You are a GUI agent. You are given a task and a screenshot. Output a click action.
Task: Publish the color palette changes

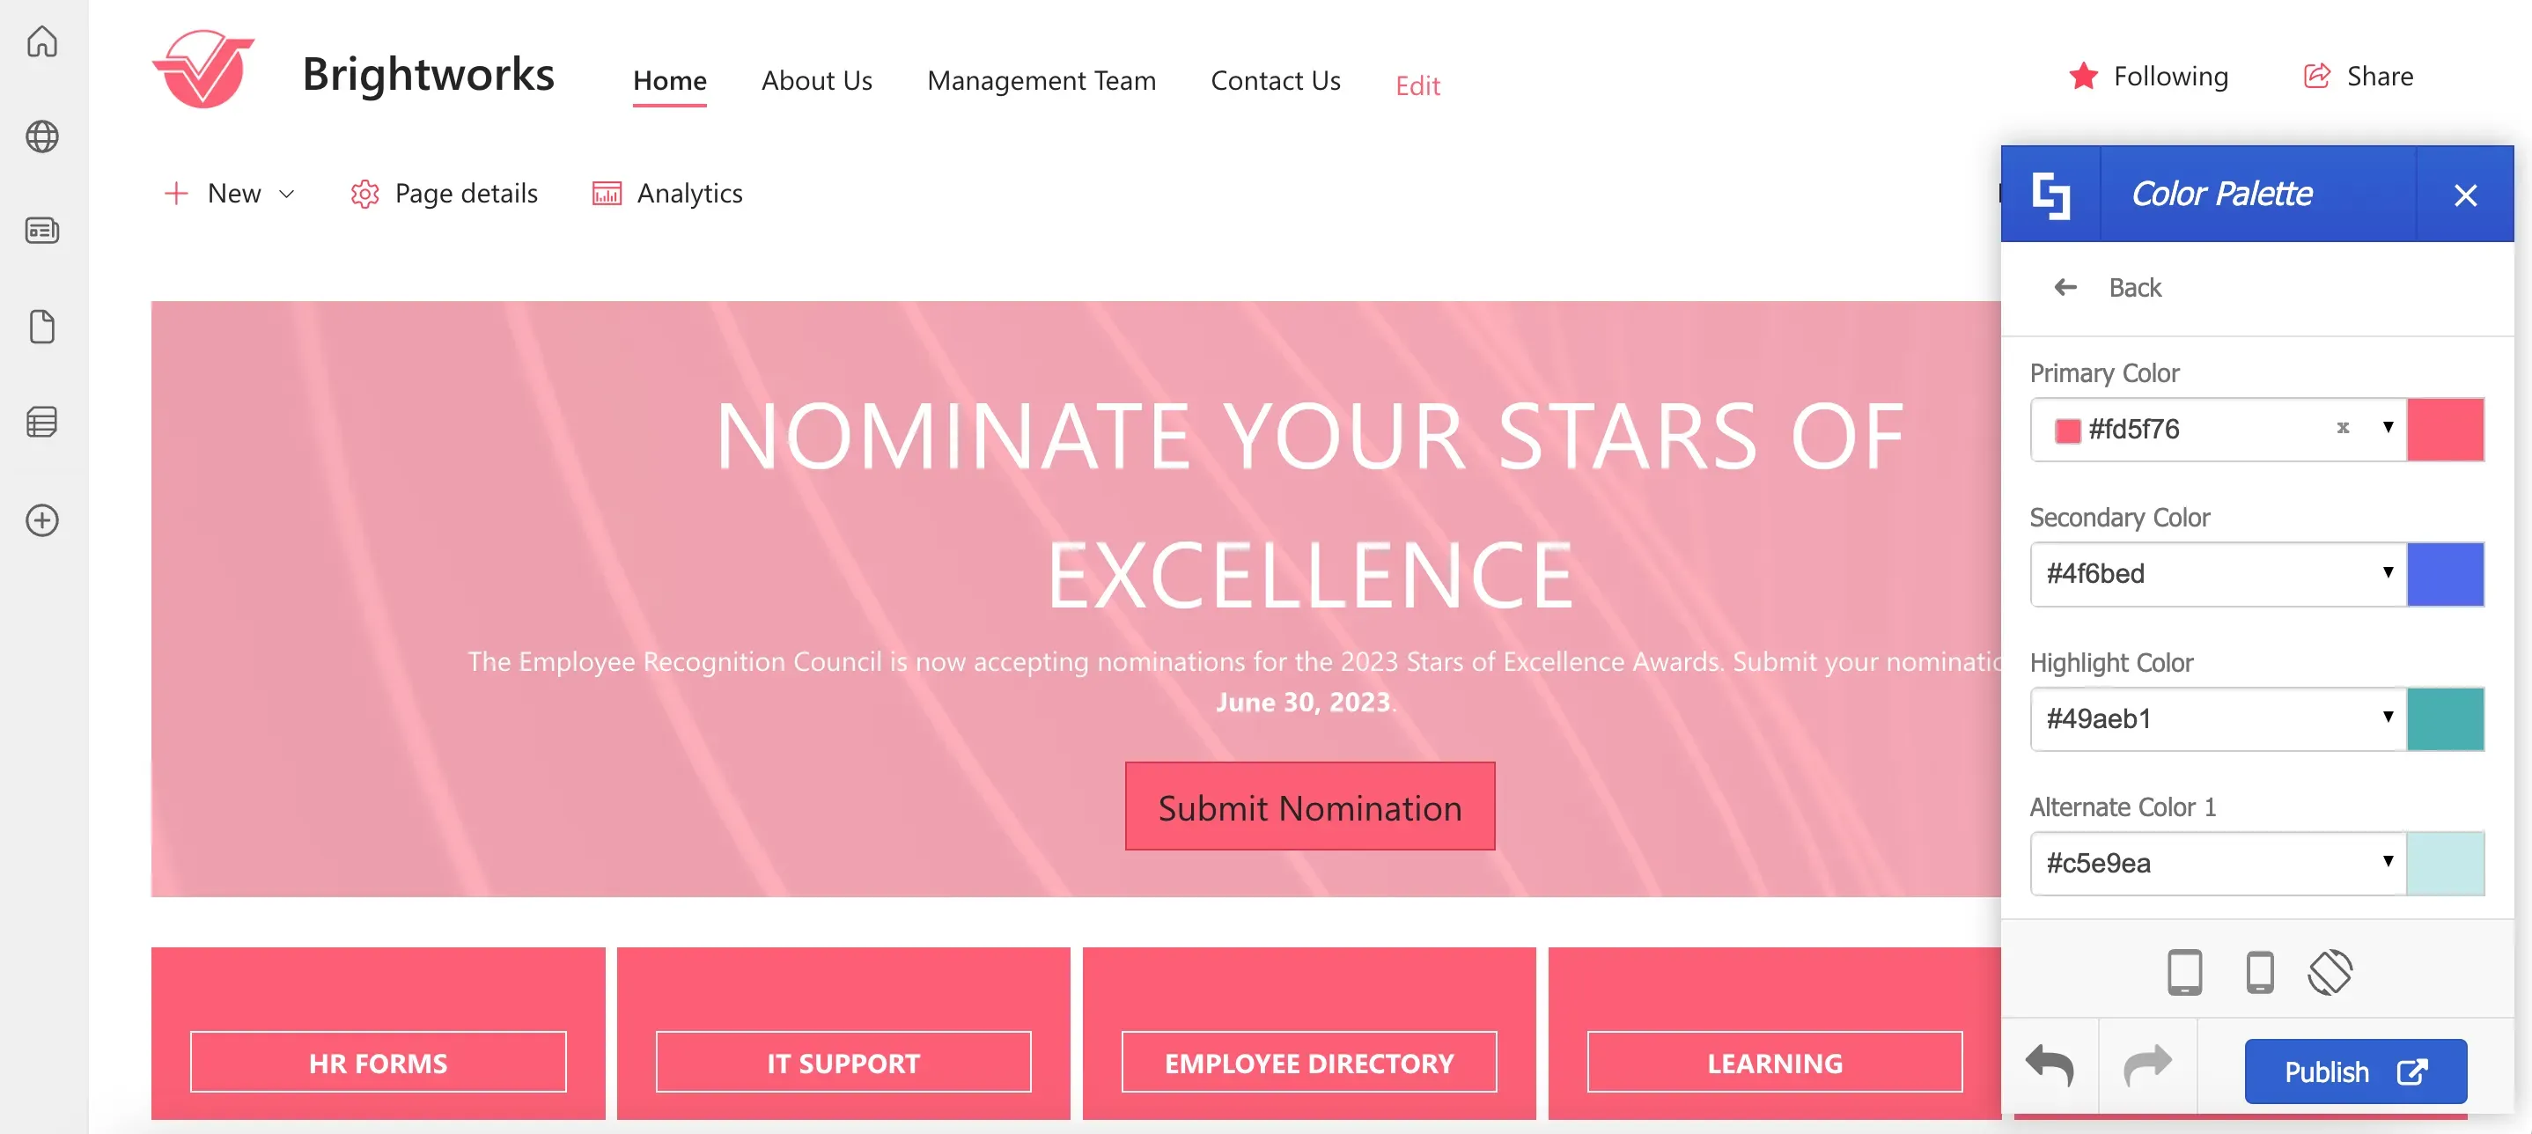[x=2355, y=1071]
